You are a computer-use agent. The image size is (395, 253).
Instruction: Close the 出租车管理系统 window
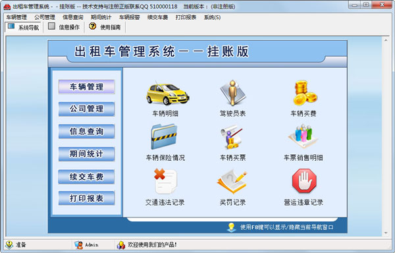[x=382, y=5]
